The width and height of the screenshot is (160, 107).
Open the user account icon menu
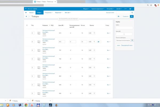click(131, 9)
